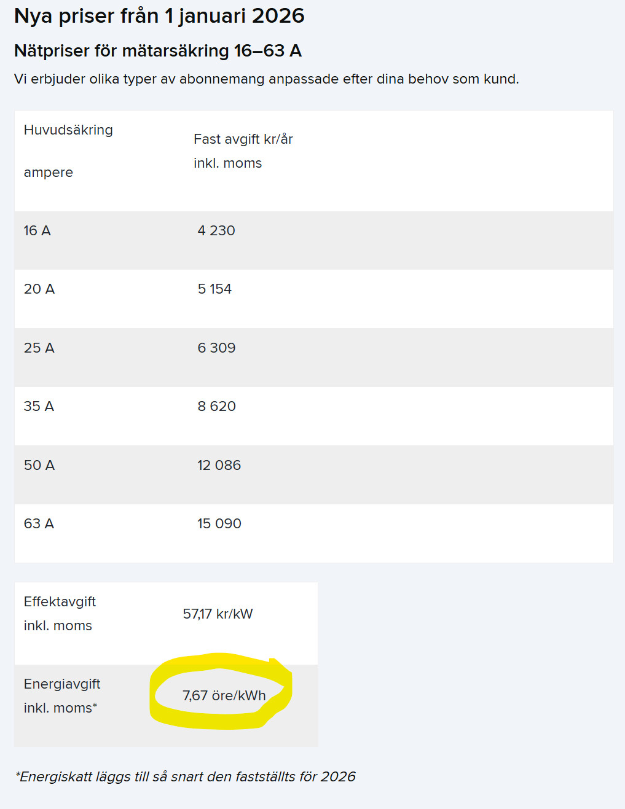Click the highlighted 7,67 öre/kWh value

(x=224, y=696)
